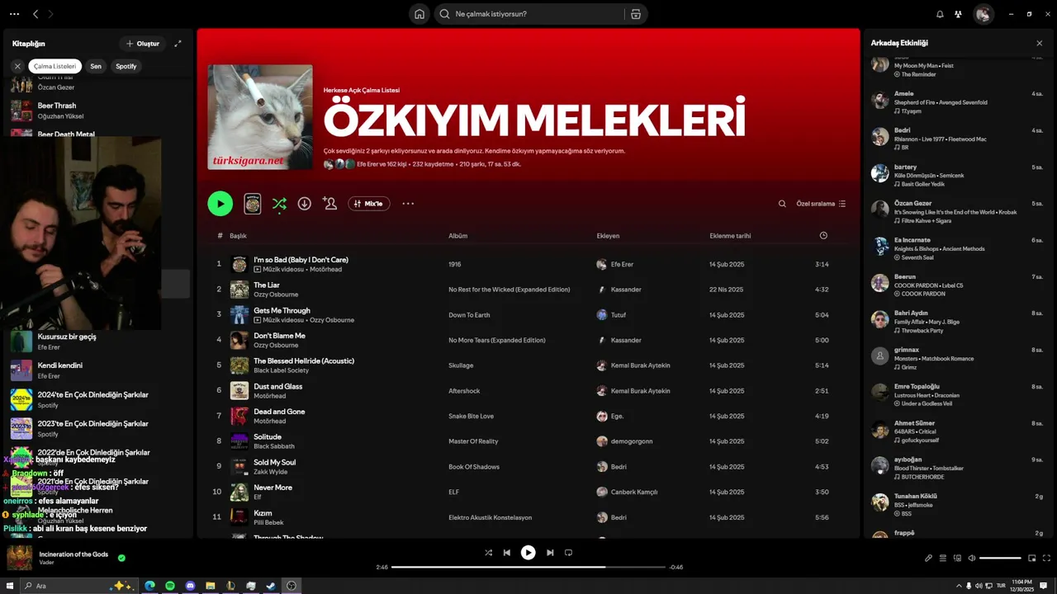Open the playlist preview thumbnail beside play
The width and height of the screenshot is (1057, 594).
pos(253,204)
